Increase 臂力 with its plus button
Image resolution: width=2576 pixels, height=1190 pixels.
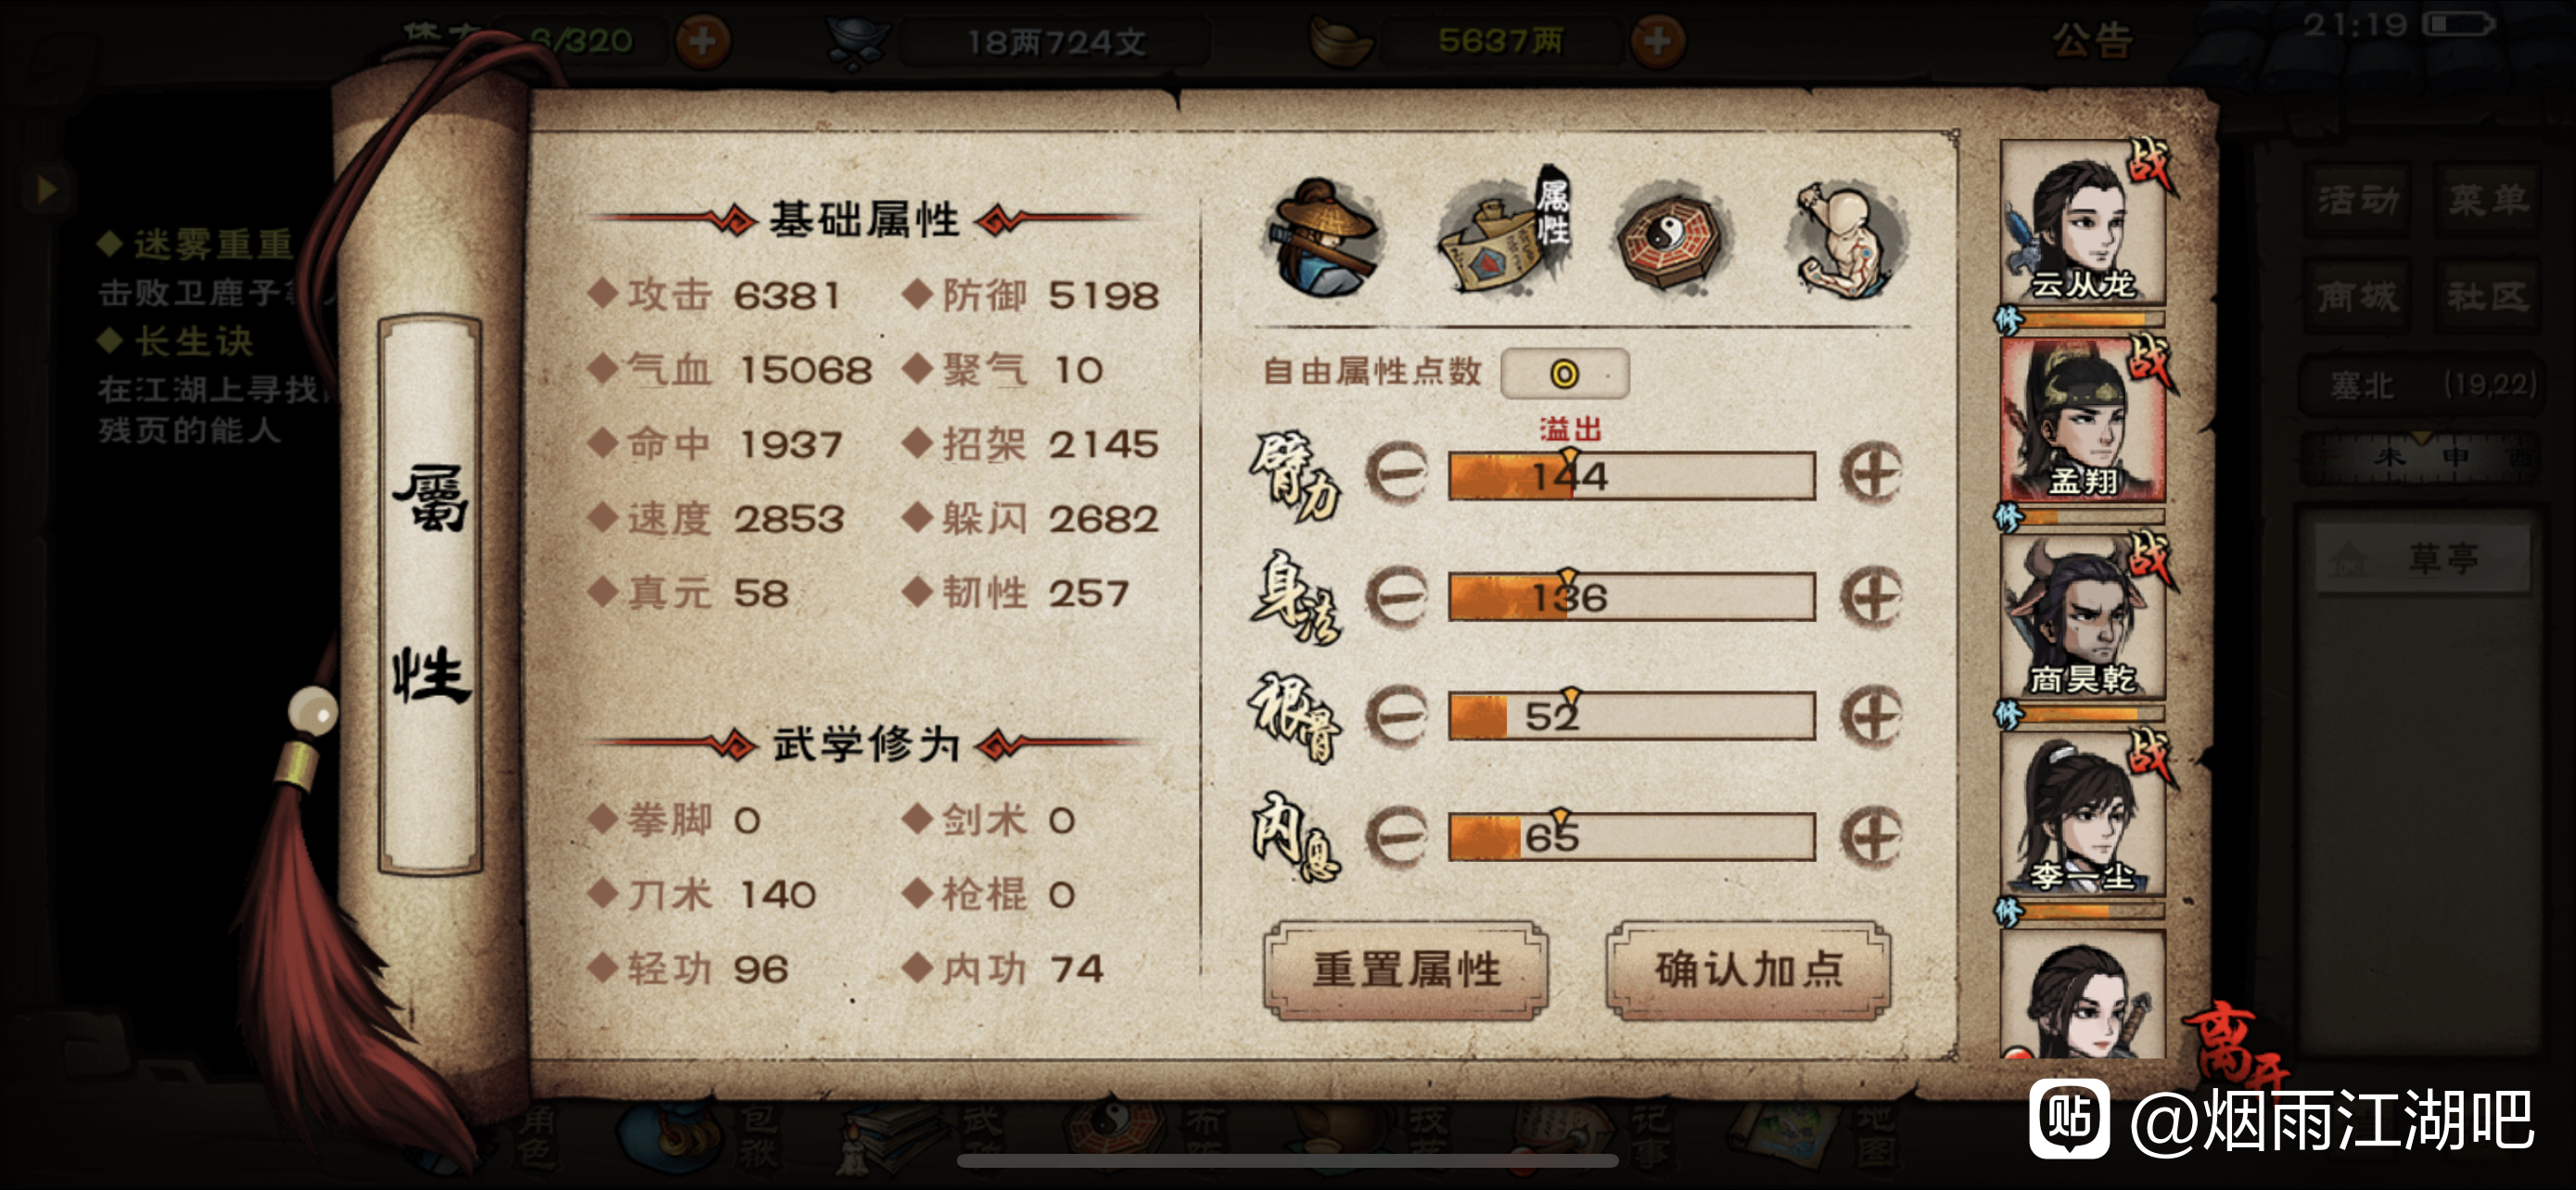click(x=1870, y=474)
